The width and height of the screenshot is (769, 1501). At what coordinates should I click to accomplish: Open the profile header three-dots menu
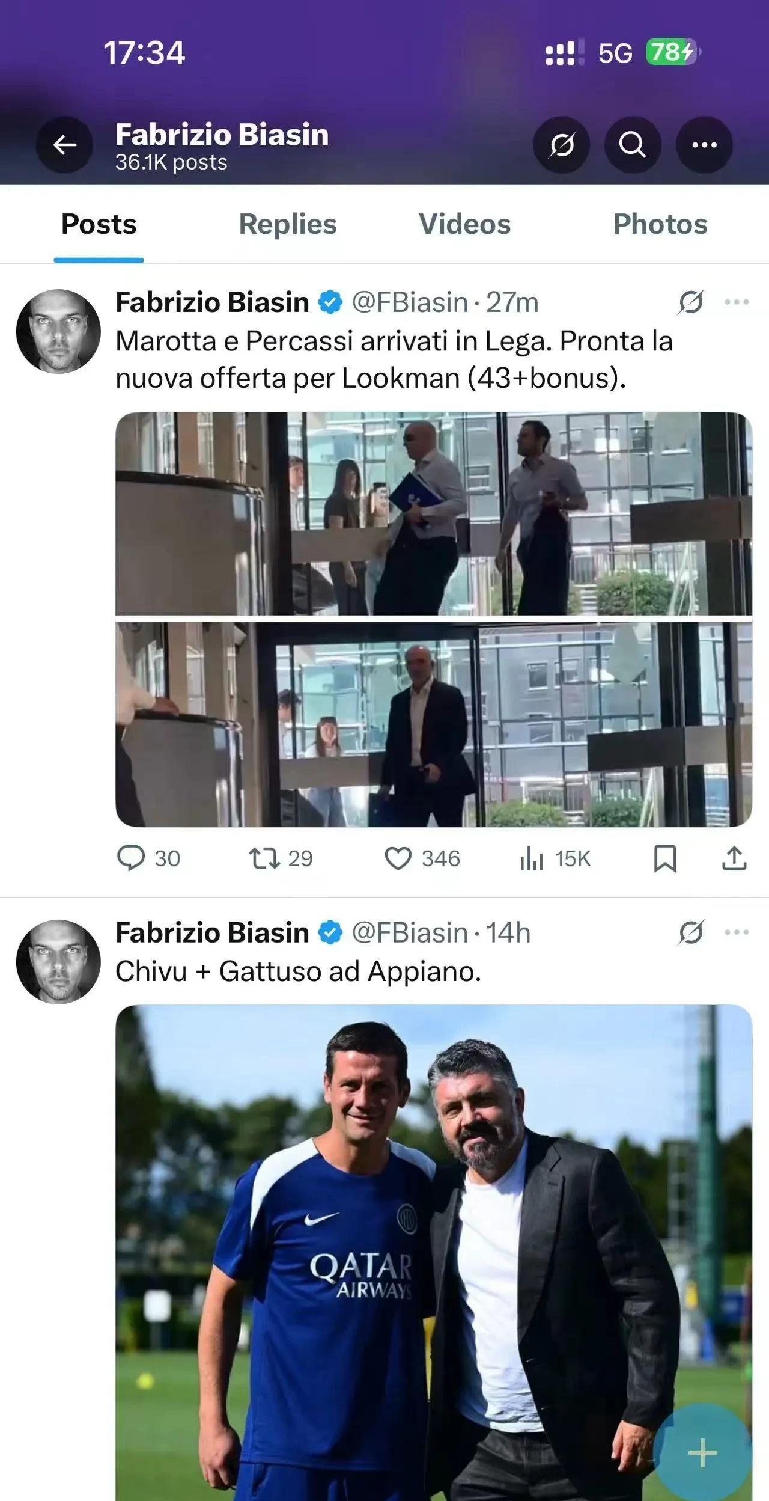click(704, 145)
